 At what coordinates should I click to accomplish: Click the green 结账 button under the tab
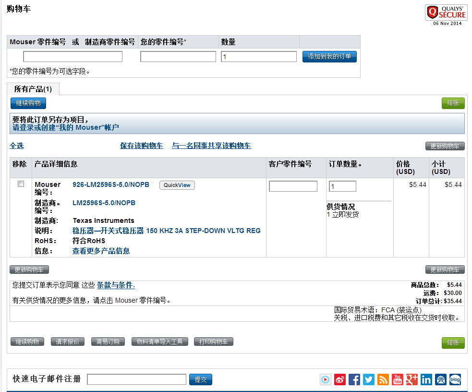[453, 103]
